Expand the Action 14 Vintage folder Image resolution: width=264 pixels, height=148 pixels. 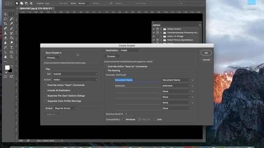(x=161, y=36)
